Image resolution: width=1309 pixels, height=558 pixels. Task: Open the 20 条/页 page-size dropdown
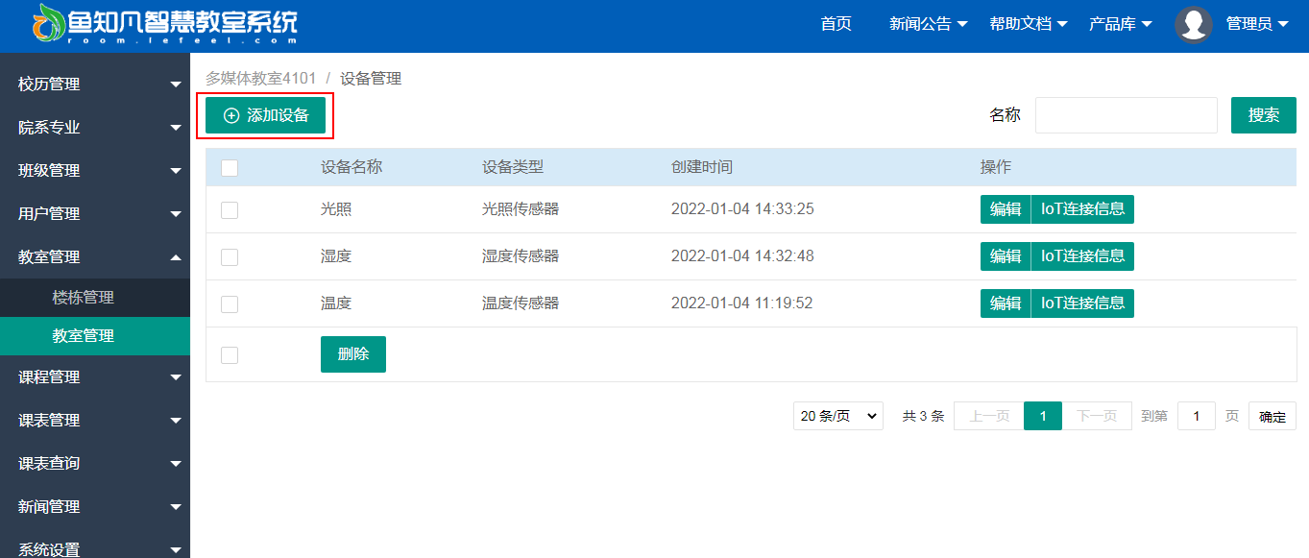point(838,416)
